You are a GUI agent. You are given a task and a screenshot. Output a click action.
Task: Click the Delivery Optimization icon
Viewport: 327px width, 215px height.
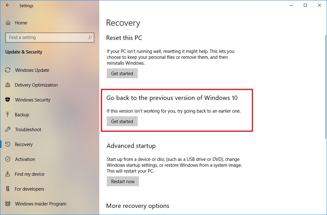(x=8, y=85)
